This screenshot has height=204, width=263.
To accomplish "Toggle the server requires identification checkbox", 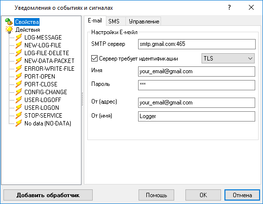I will point(94,59).
